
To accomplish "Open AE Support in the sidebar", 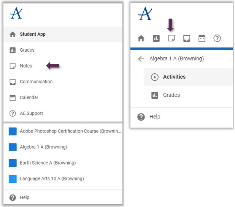I will (31, 114).
